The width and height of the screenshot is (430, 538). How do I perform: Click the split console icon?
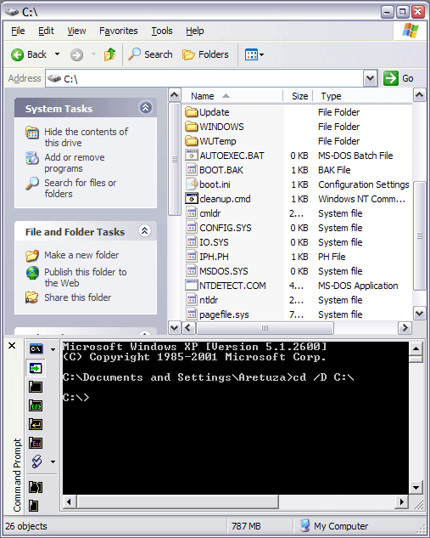click(36, 487)
